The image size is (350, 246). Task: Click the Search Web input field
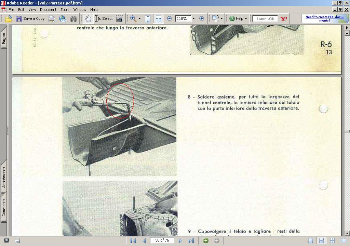265,19
